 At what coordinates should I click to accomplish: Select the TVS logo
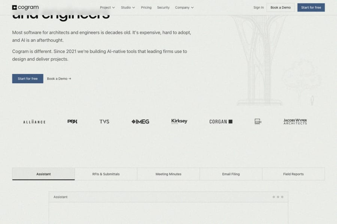coord(104,121)
